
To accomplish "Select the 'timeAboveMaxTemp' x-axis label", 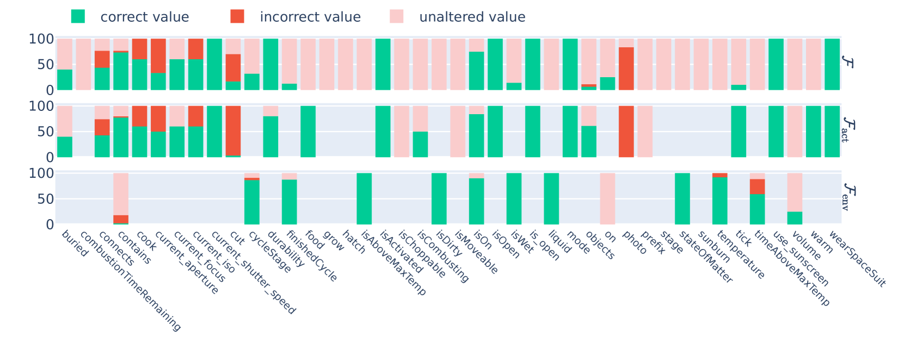I will point(792,269).
